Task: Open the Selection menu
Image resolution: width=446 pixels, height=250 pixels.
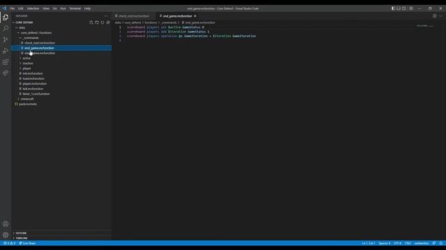Action: (33, 8)
